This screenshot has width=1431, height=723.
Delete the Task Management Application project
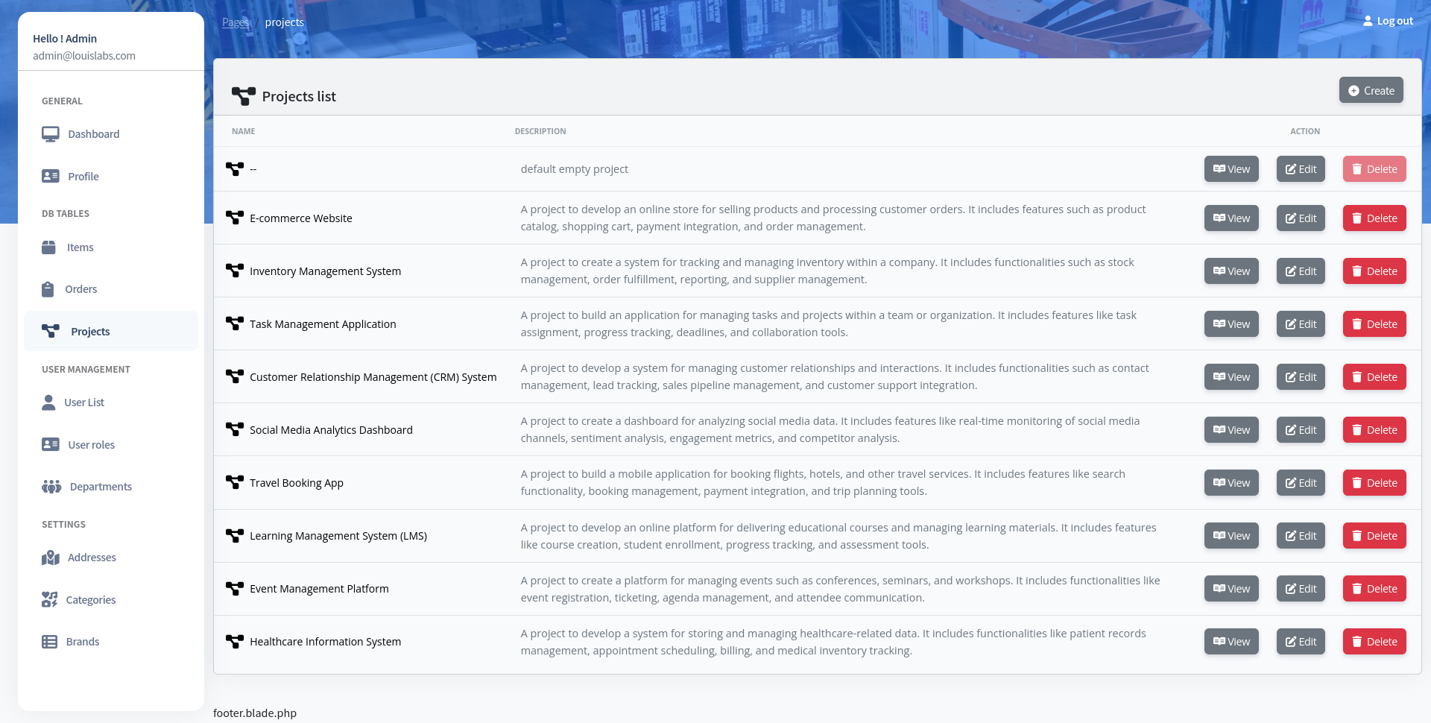[x=1374, y=324]
